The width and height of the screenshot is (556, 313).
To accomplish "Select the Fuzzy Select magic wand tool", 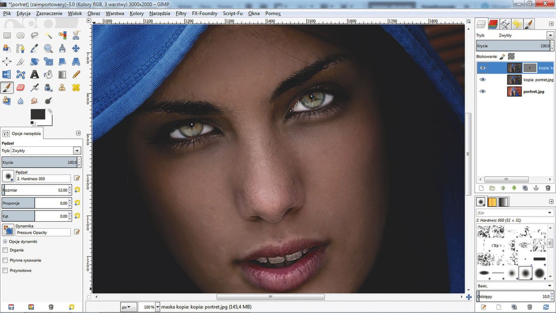I will pos(48,35).
